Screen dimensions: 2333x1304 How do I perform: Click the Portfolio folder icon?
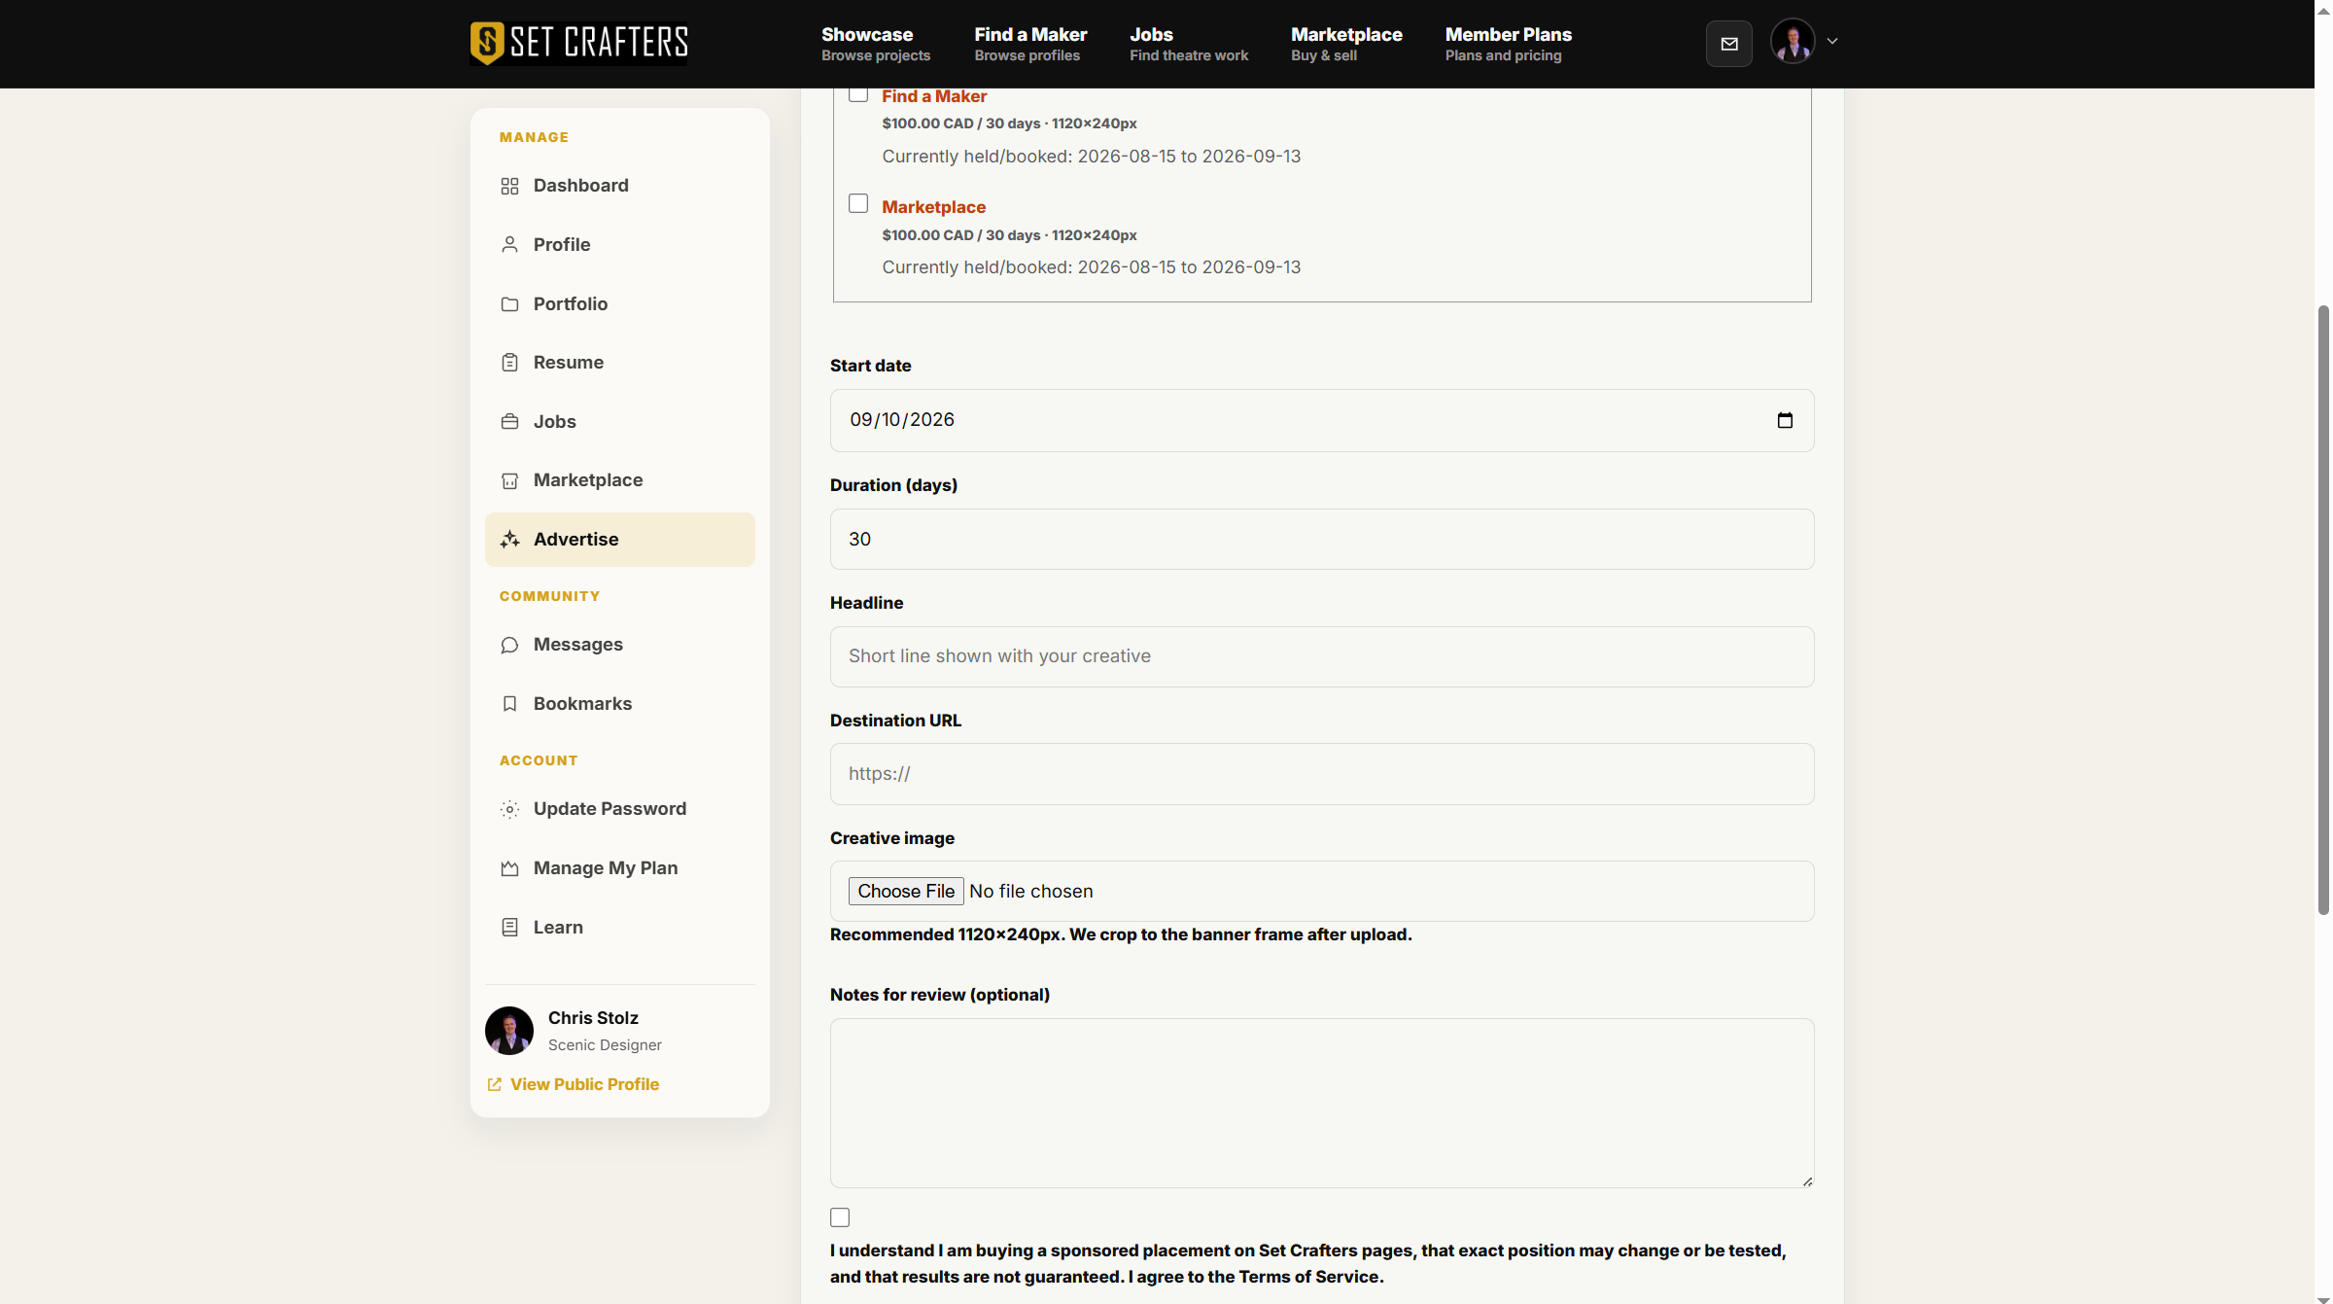point(509,303)
